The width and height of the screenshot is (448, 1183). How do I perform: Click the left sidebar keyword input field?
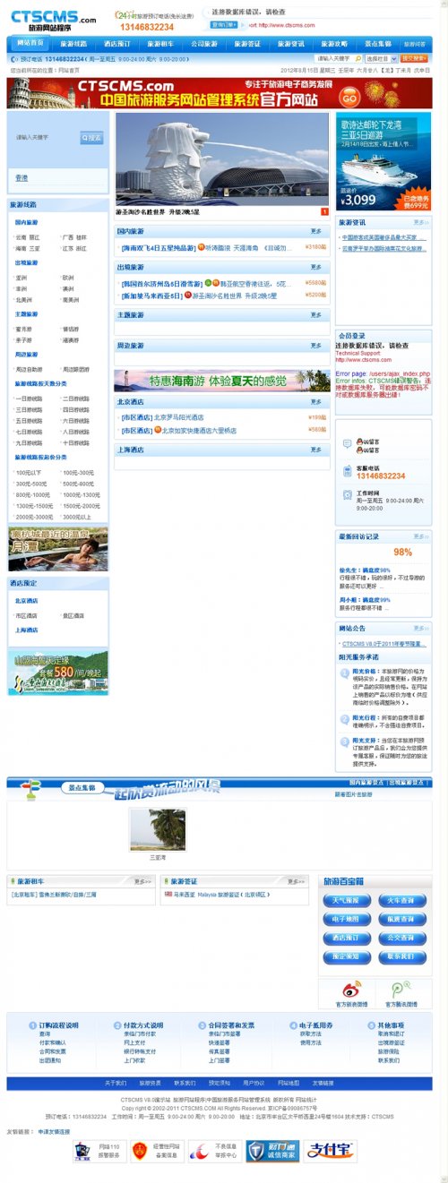tap(46, 137)
